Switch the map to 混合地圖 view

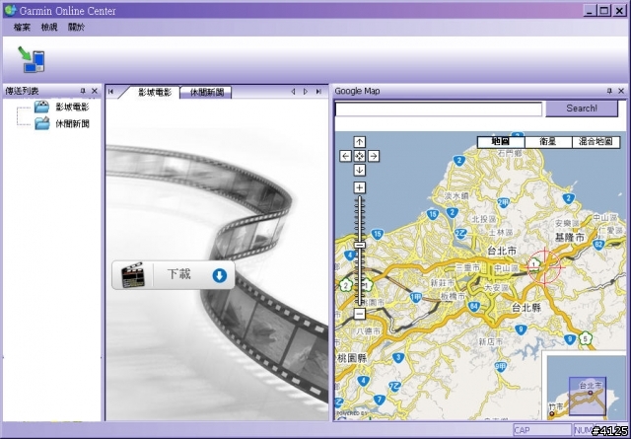596,142
